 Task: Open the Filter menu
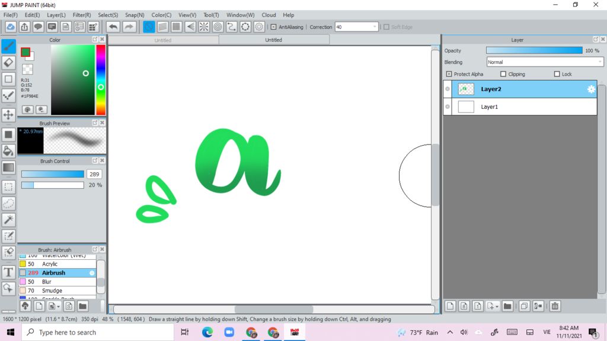[82, 15]
